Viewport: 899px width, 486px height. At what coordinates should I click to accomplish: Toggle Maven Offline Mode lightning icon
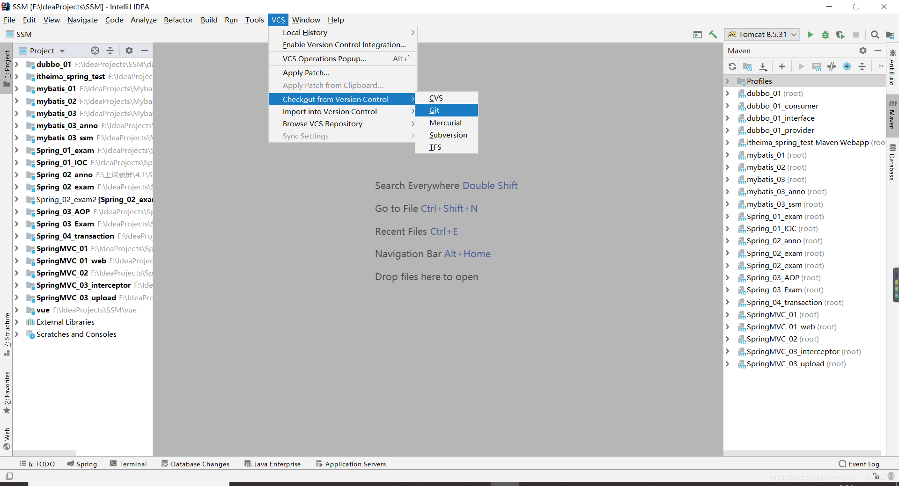(x=847, y=66)
